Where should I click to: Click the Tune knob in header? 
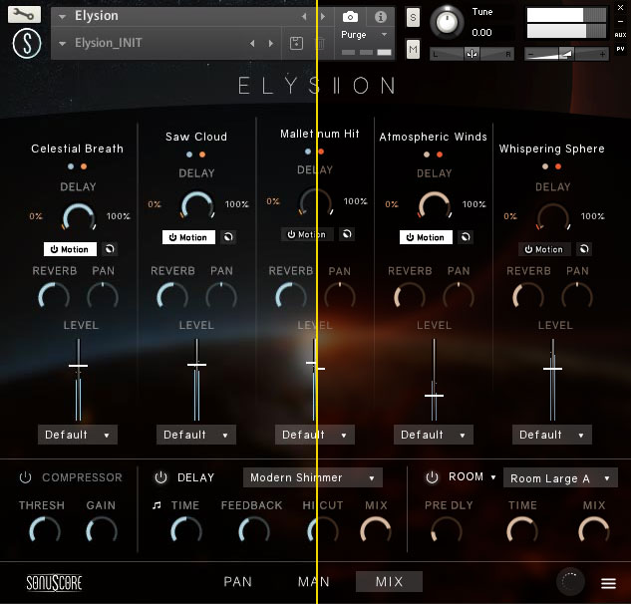447,22
